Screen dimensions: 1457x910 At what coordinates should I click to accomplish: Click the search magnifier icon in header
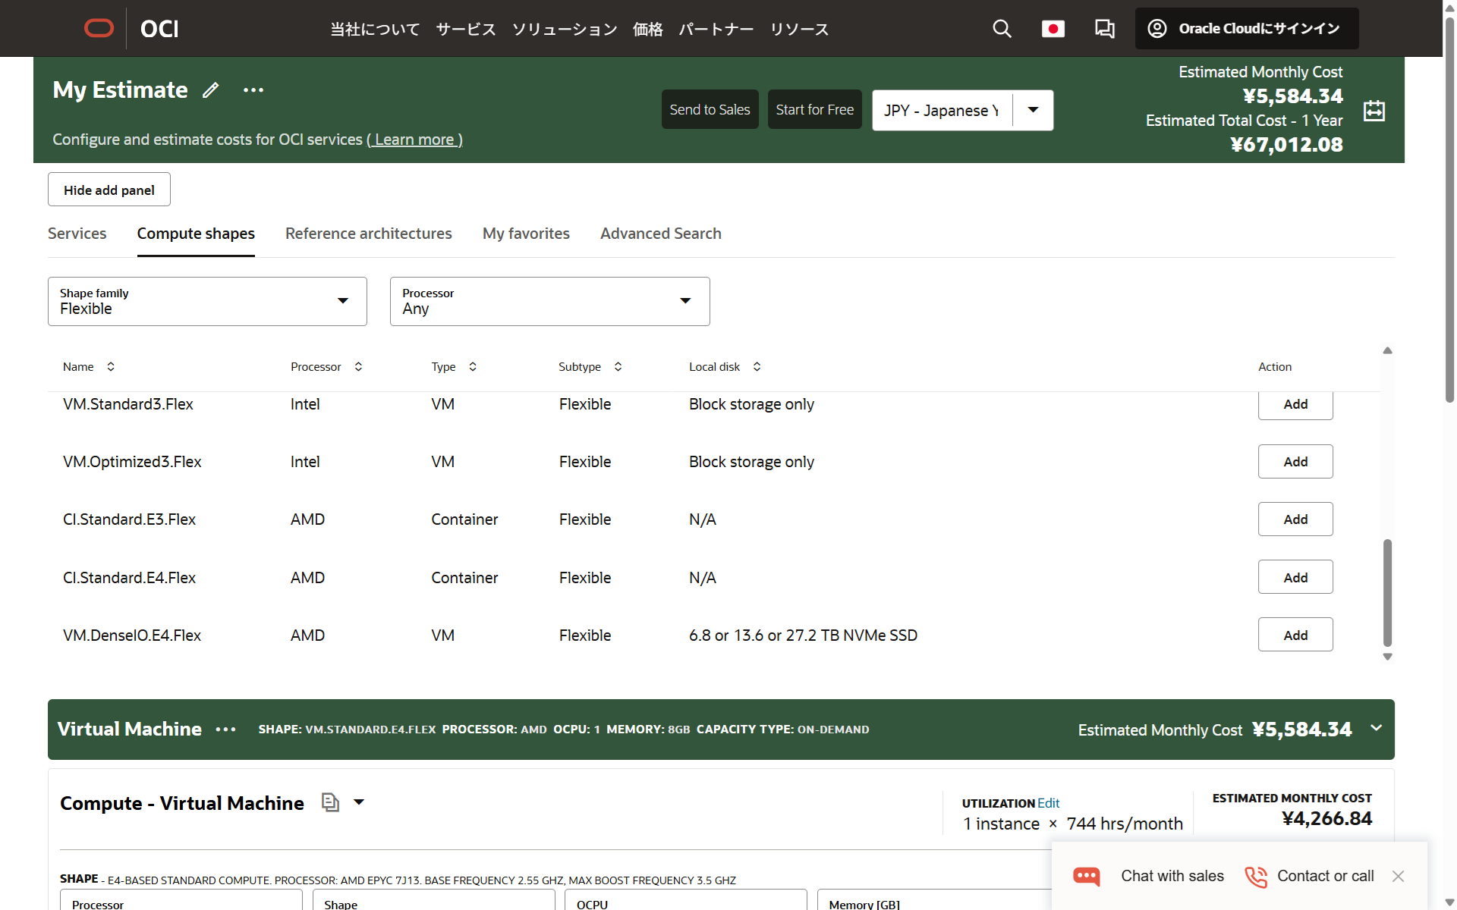[1002, 29]
